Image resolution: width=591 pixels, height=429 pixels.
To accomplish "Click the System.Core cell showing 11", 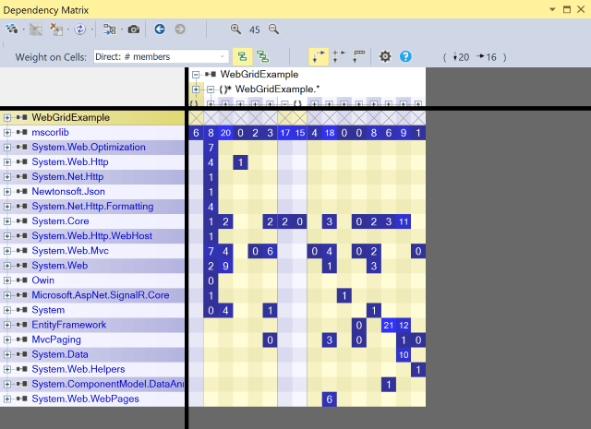I will click(404, 221).
